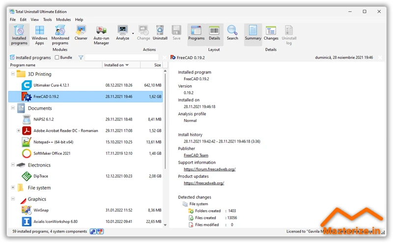The height and width of the screenshot is (243, 393).
Task: Open the freecadweb.org product updates link
Action: [x=204, y=183]
